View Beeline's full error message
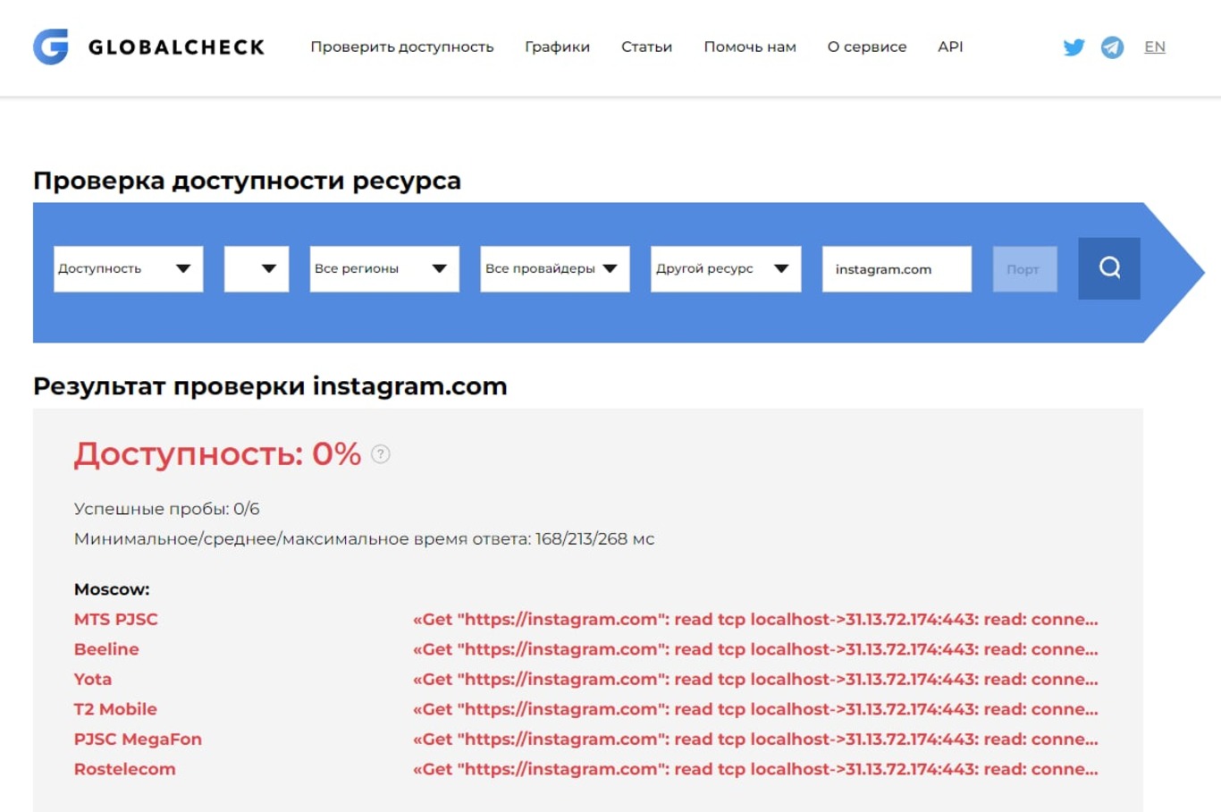This screenshot has height=812, width=1221. pyautogui.click(x=757, y=648)
